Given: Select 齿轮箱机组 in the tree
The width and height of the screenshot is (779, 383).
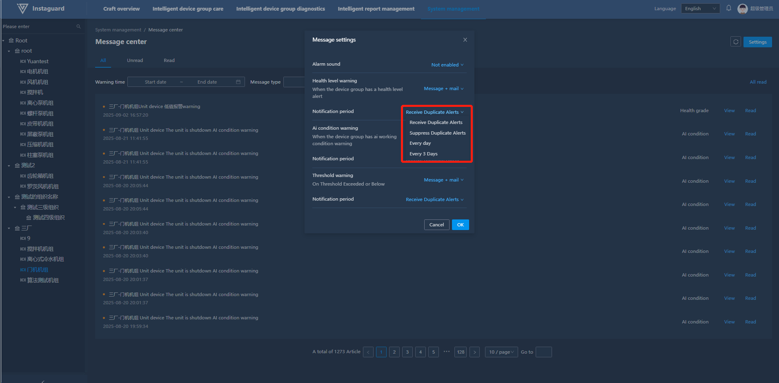Looking at the screenshot, I should point(40,176).
